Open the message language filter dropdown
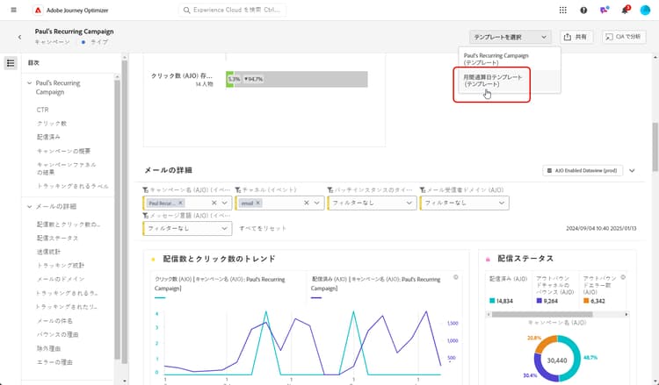Viewport: 659px width, 385px height. (x=187, y=229)
